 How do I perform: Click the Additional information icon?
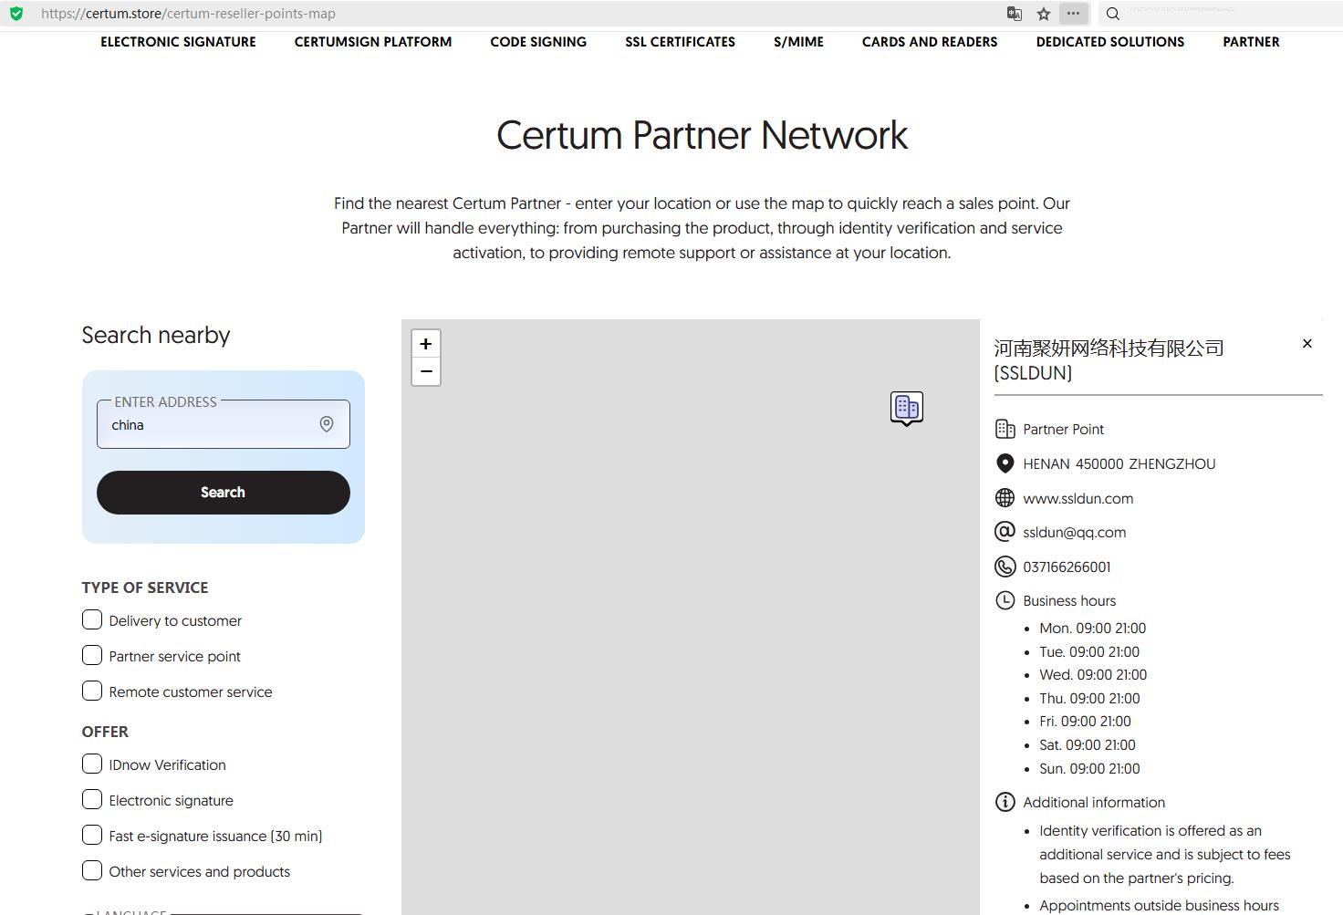pyautogui.click(x=1005, y=802)
